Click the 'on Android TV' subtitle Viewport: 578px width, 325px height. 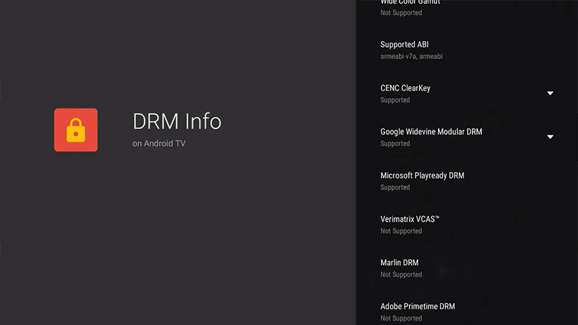(x=159, y=143)
